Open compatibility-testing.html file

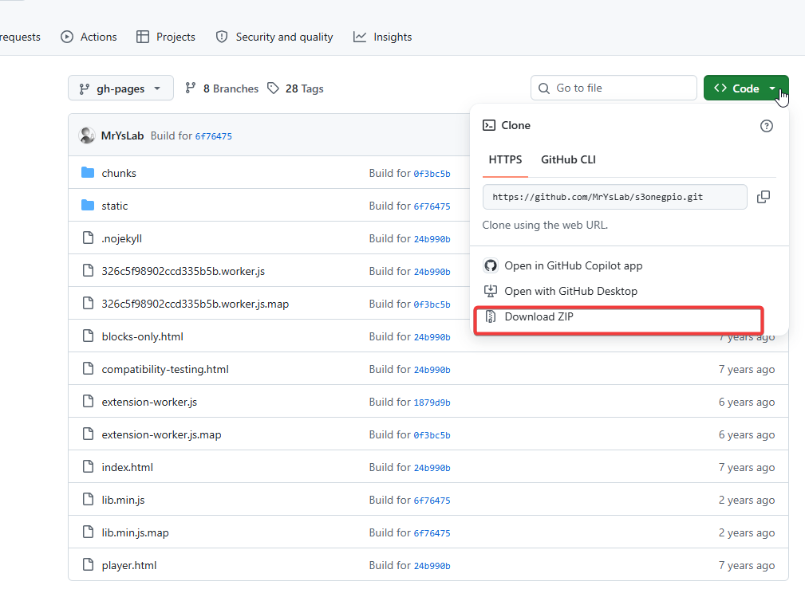(x=165, y=369)
